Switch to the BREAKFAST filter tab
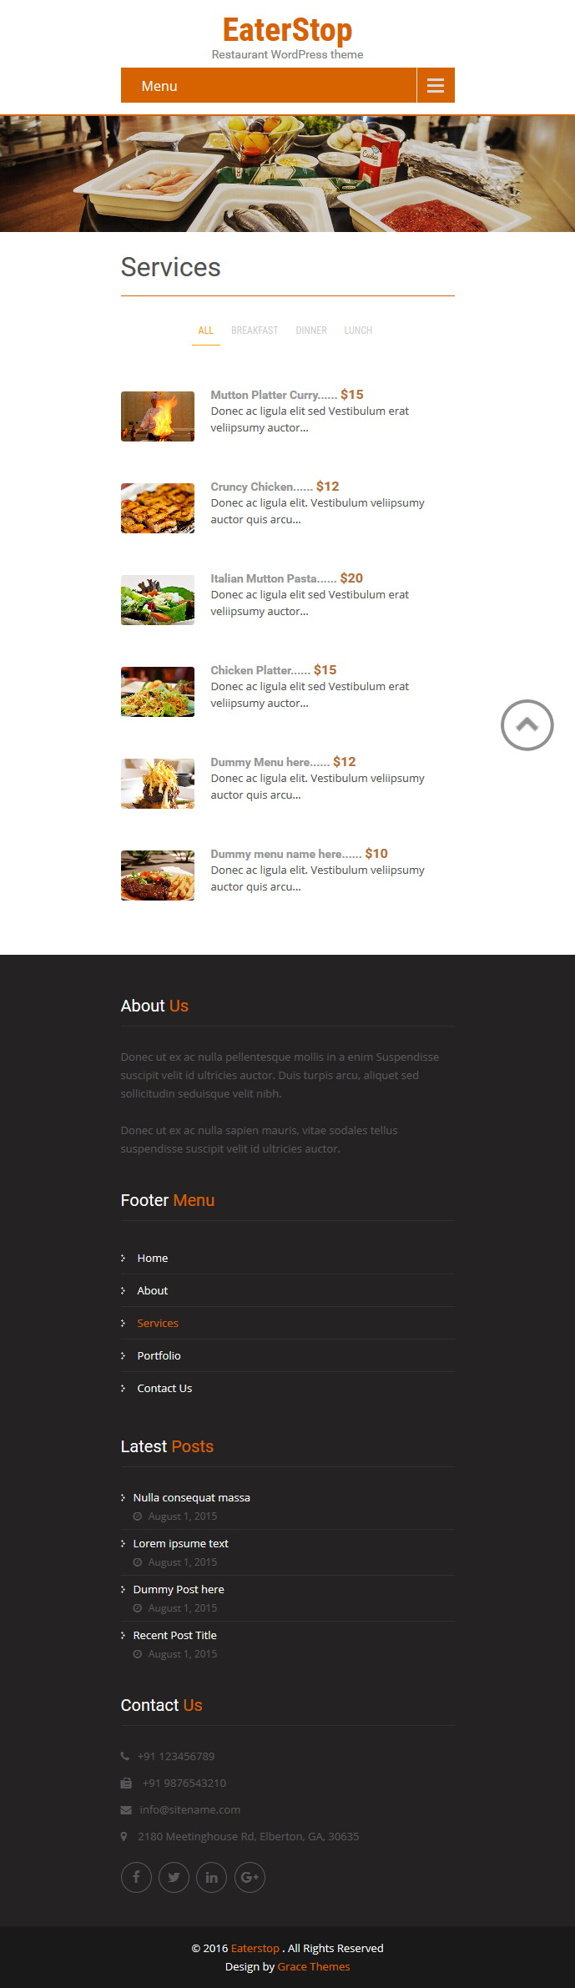This screenshot has width=575, height=1988. click(255, 330)
